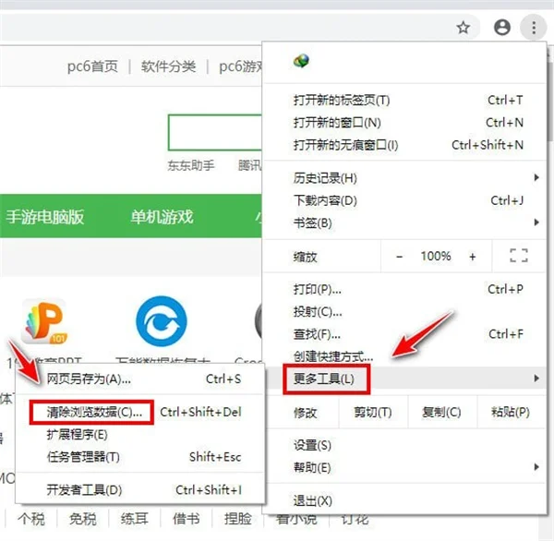
Task: Open 帮助(E) menu entry
Action: 405,467
